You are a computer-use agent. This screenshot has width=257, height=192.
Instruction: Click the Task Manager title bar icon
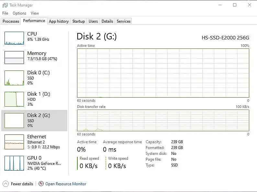[x=5, y=5]
